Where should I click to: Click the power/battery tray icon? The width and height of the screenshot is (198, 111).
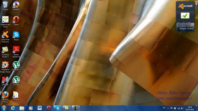pyautogui.click(x=175, y=108)
